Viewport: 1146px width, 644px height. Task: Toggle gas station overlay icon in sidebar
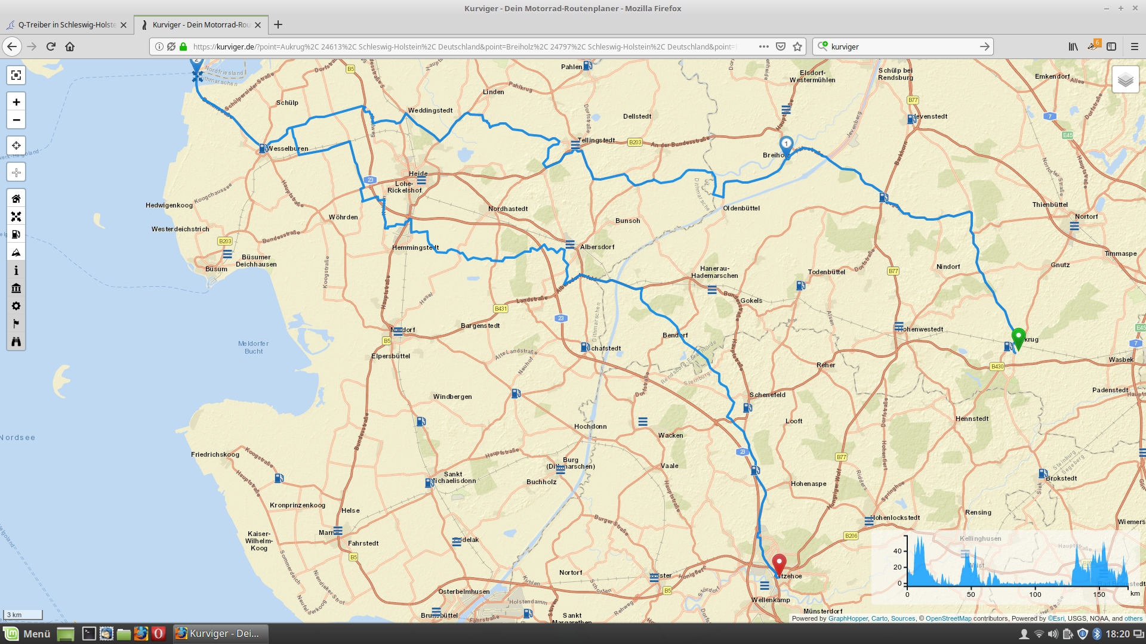pos(16,234)
